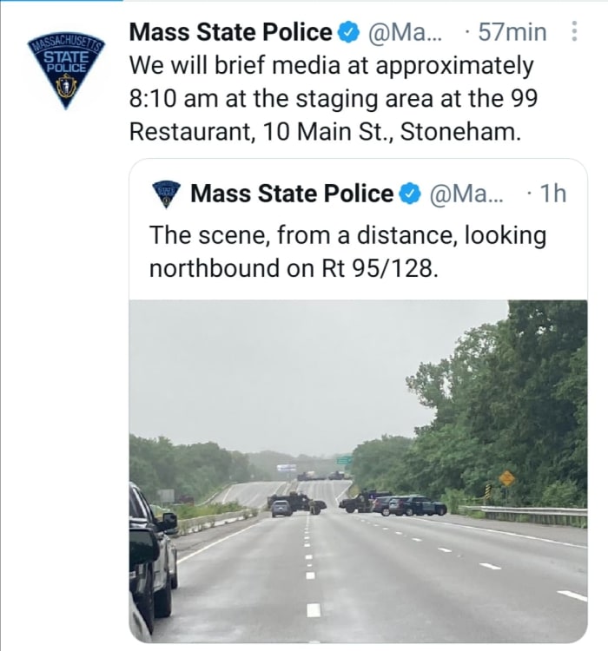Click the "We will brief media" tweet text
The height and width of the screenshot is (651, 608).
point(330,66)
